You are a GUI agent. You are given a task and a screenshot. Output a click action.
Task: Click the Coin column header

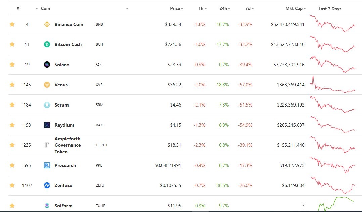coord(45,8)
